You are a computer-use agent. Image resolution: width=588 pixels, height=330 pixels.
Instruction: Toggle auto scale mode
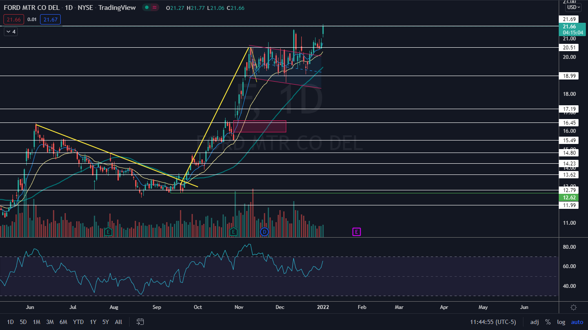click(577, 322)
